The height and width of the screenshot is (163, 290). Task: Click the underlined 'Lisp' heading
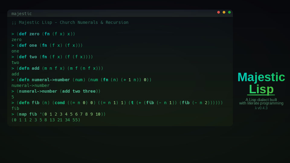[261, 89]
